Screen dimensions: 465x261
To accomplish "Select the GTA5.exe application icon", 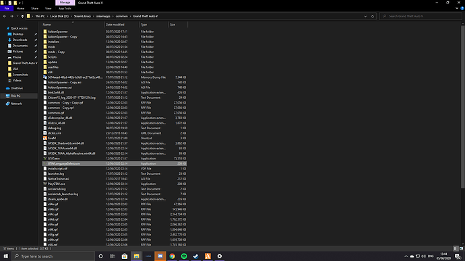I will coord(45,159).
